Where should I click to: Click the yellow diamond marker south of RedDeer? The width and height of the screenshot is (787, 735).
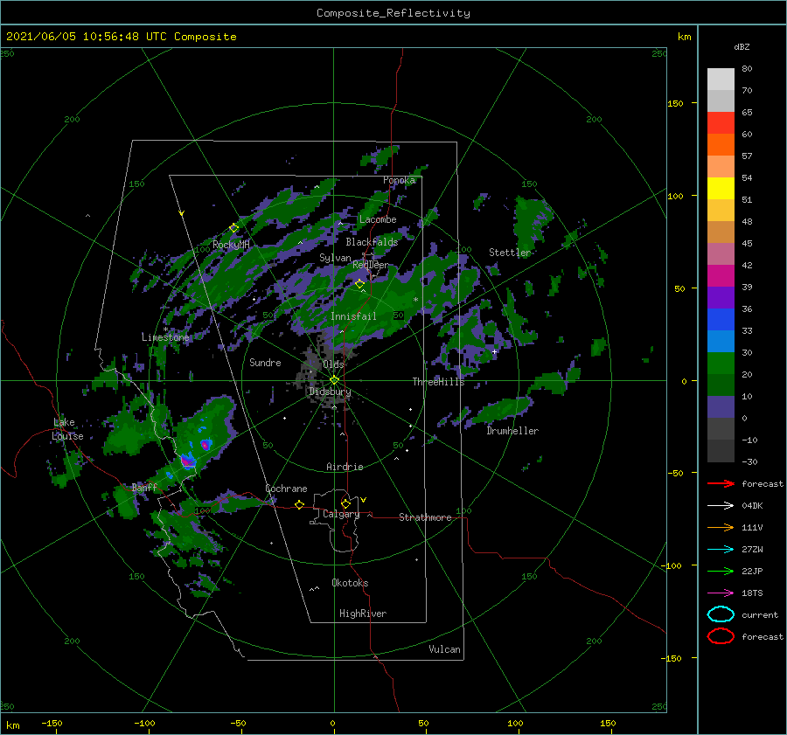[359, 284]
